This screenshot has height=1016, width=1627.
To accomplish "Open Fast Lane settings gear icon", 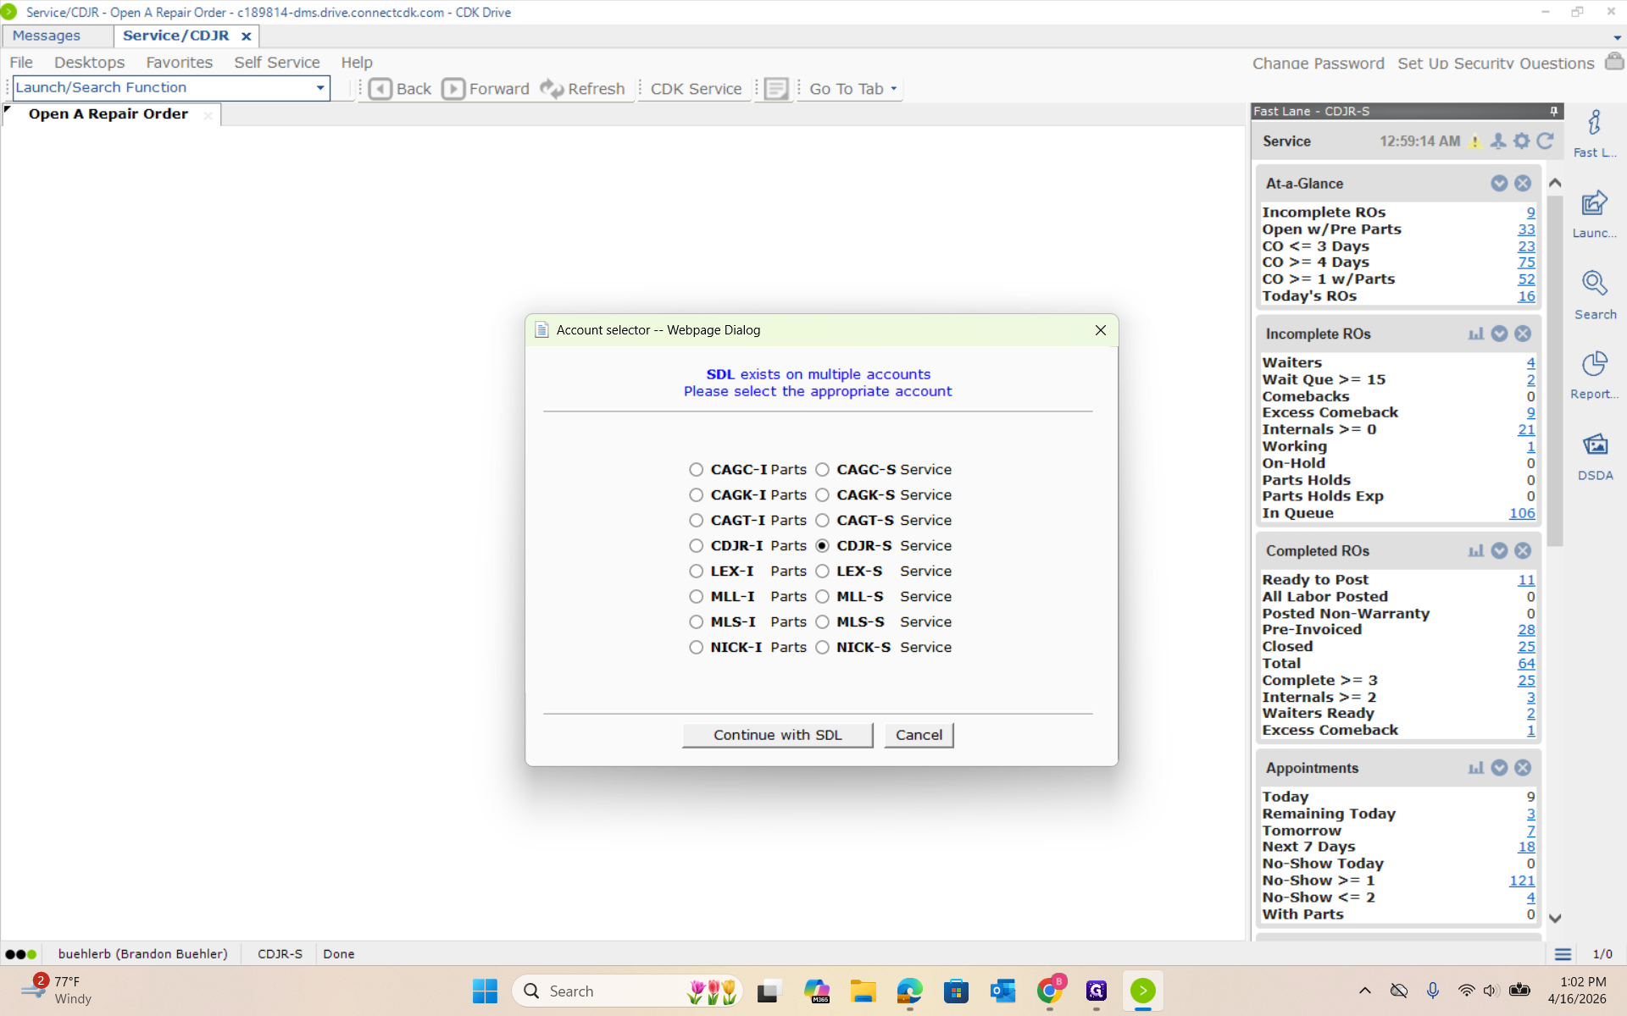I will 1522,141.
